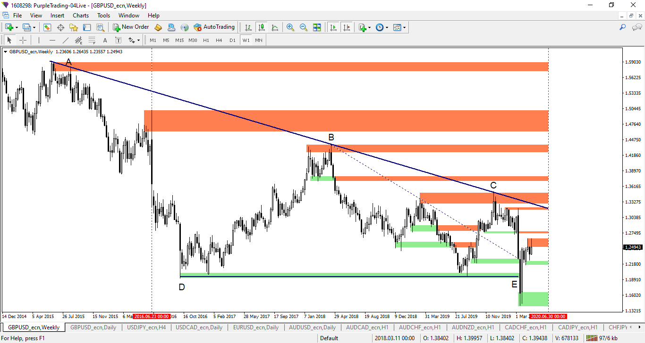Select the Text tool

point(105,40)
